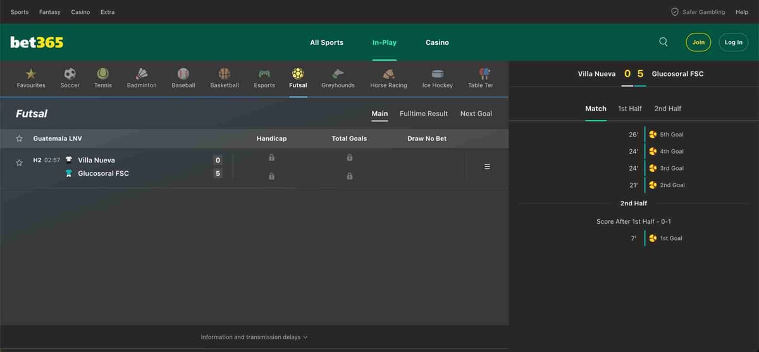Open the Help link
This screenshot has height=352, width=759.
click(742, 12)
